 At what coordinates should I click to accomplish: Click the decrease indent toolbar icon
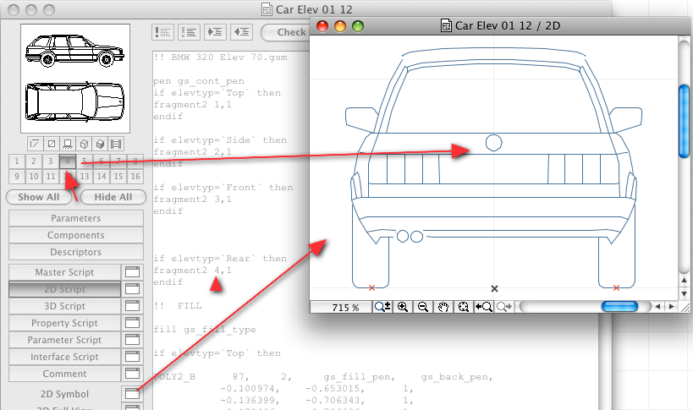point(241,32)
